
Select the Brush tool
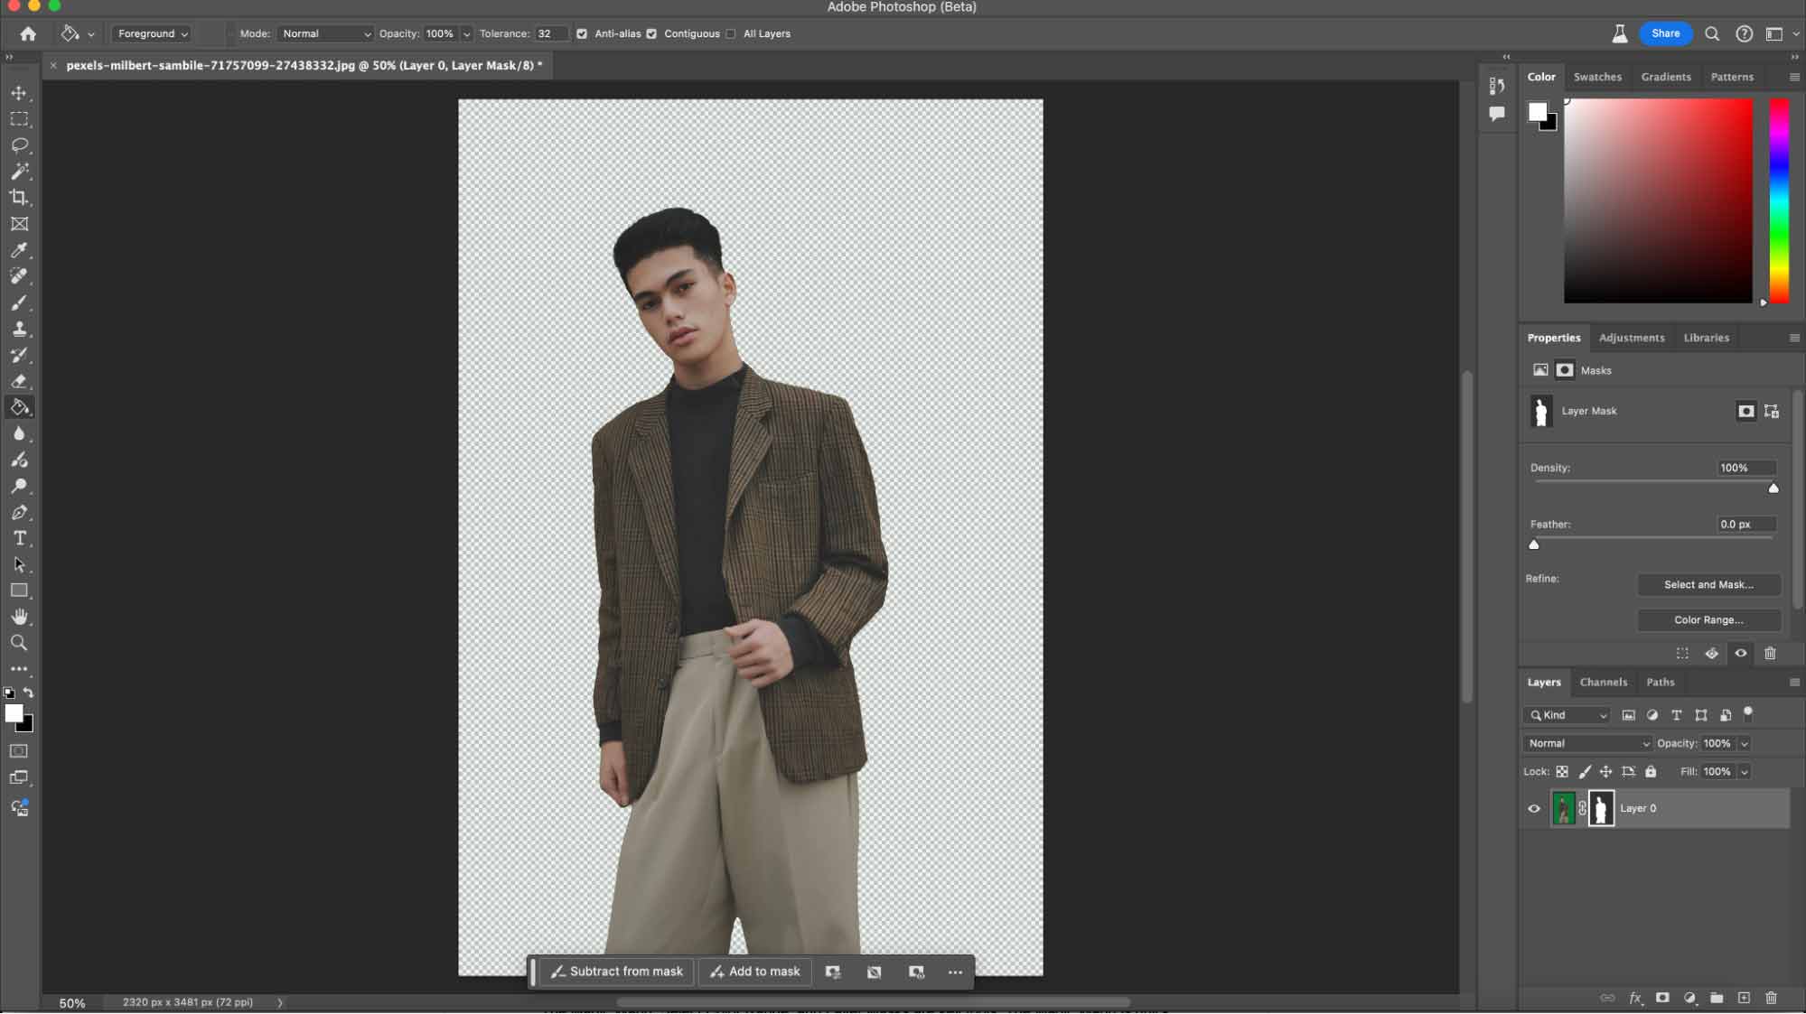coord(19,302)
